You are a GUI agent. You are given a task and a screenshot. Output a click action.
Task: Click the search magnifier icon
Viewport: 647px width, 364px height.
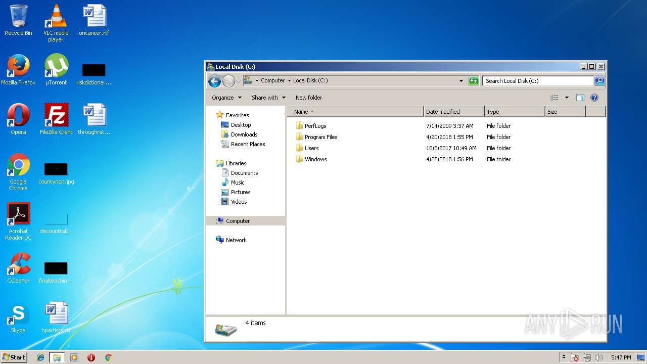[x=599, y=81]
